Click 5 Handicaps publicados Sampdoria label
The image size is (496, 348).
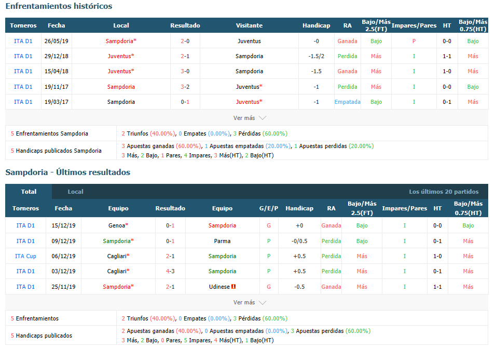pos(56,151)
